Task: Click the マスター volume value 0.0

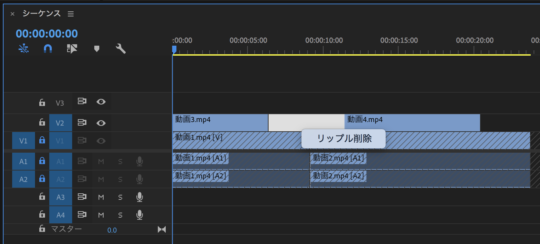Action: (x=112, y=230)
